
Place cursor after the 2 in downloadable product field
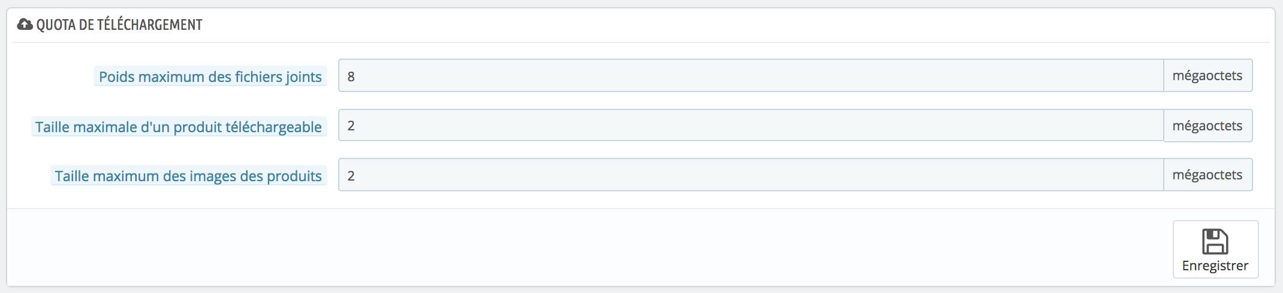pyautogui.click(x=356, y=126)
